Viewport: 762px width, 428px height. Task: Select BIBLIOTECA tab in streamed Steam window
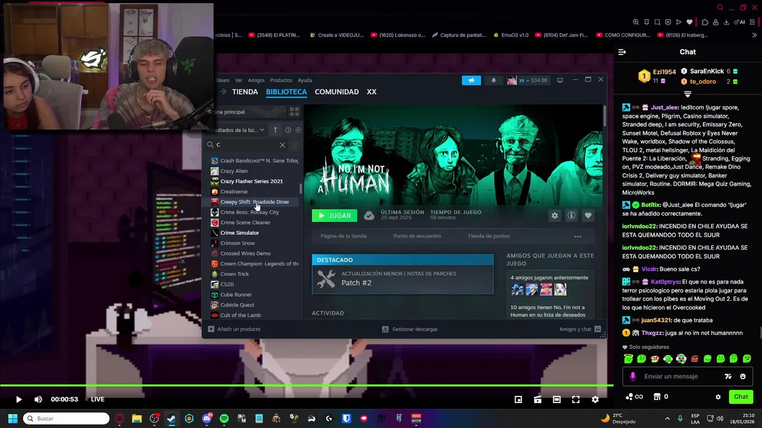(x=286, y=92)
